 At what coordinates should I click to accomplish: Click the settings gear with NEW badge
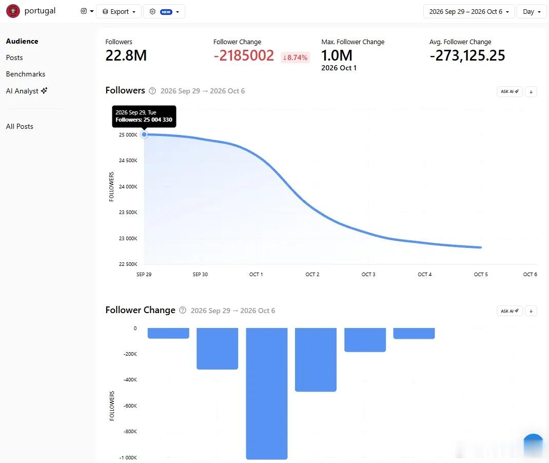point(164,12)
